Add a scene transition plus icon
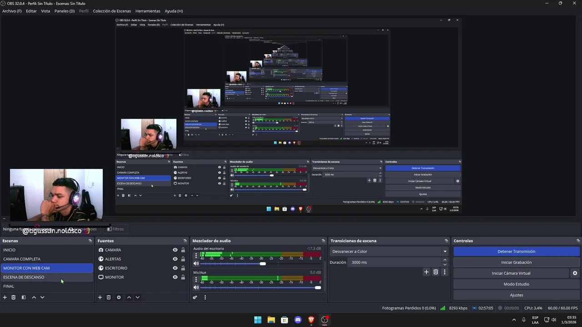Image resolution: width=582 pixels, height=327 pixels. 426,272
